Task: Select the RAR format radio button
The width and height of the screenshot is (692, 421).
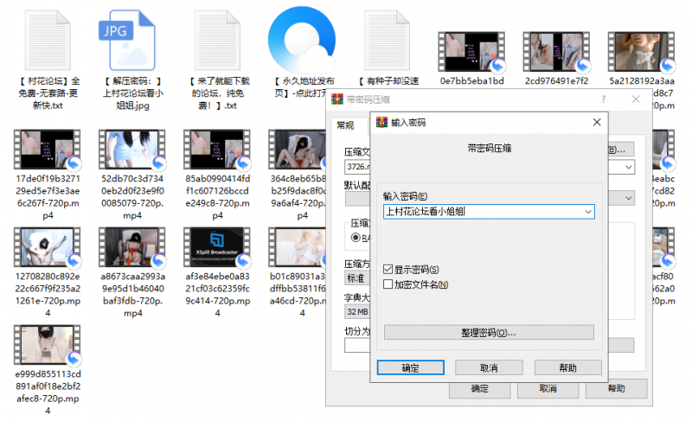Action: [x=355, y=236]
